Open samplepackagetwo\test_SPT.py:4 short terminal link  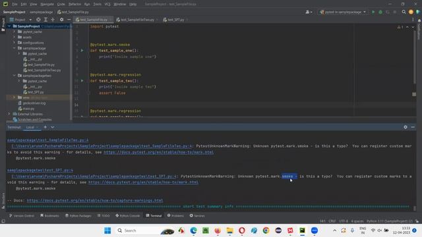pos(40,170)
